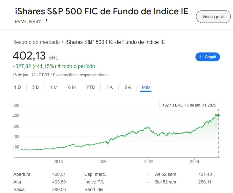This screenshot has height=193, width=233.
Task: Click the 402,13 BRL chart tooltip
Action: (189, 105)
